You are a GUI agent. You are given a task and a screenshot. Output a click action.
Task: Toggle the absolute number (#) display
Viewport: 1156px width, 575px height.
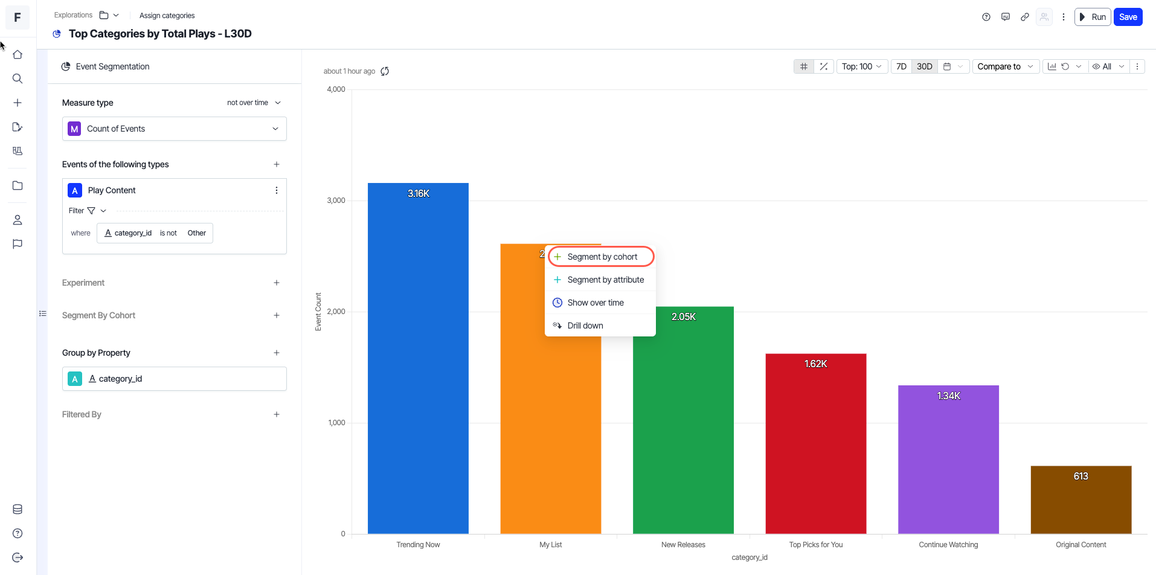(x=804, y=66)
